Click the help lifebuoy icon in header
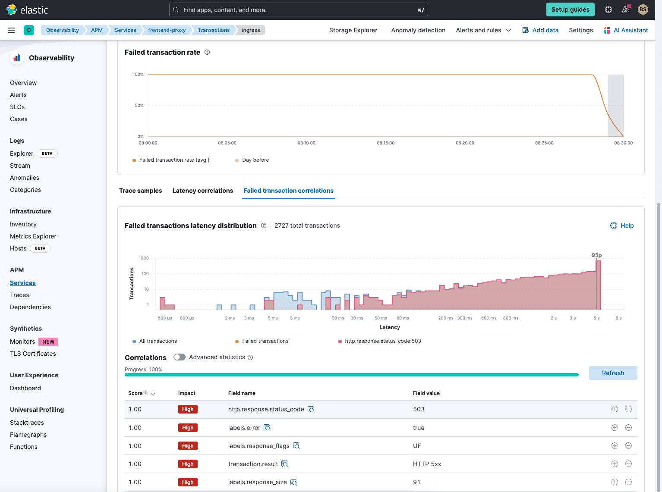 (608, 9)
